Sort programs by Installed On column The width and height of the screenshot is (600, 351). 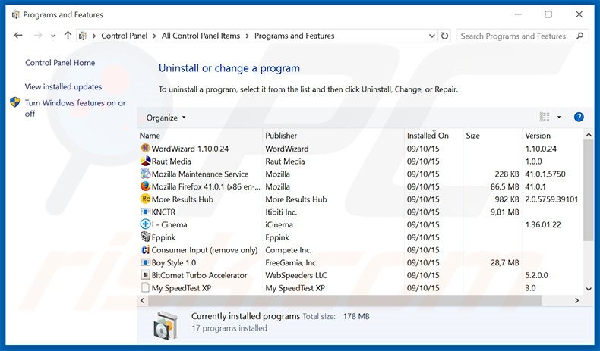[428, 136]
